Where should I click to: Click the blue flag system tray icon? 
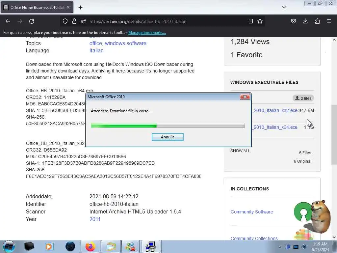pos(288,247)
